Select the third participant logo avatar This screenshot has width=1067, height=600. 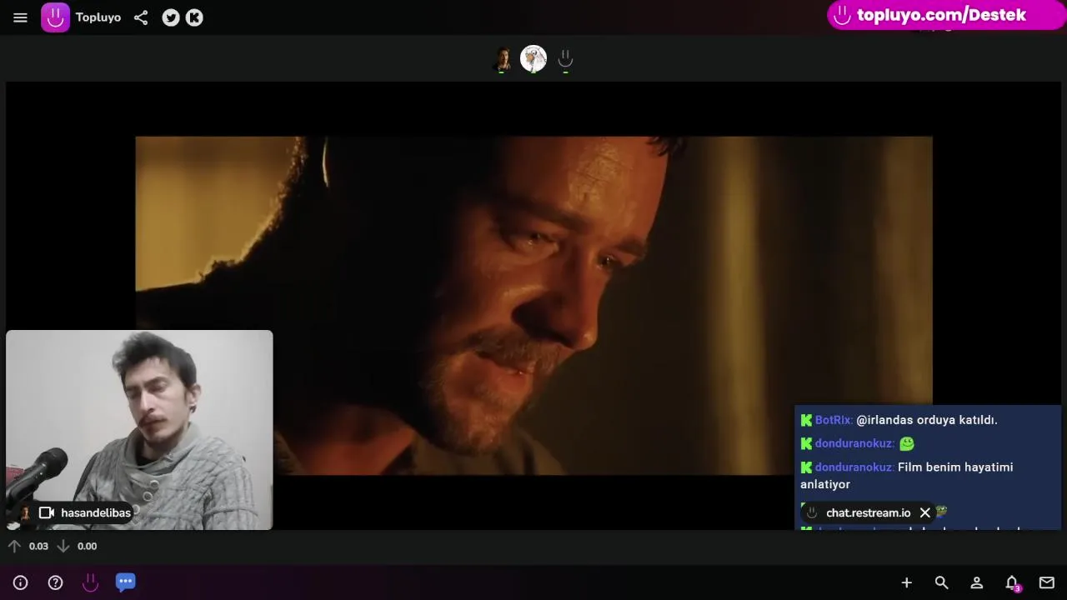565,59
